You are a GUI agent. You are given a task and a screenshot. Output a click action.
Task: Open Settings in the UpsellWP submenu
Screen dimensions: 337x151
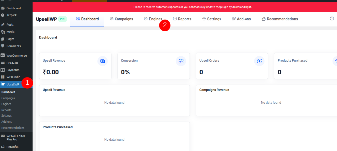[x=7, y=116]
